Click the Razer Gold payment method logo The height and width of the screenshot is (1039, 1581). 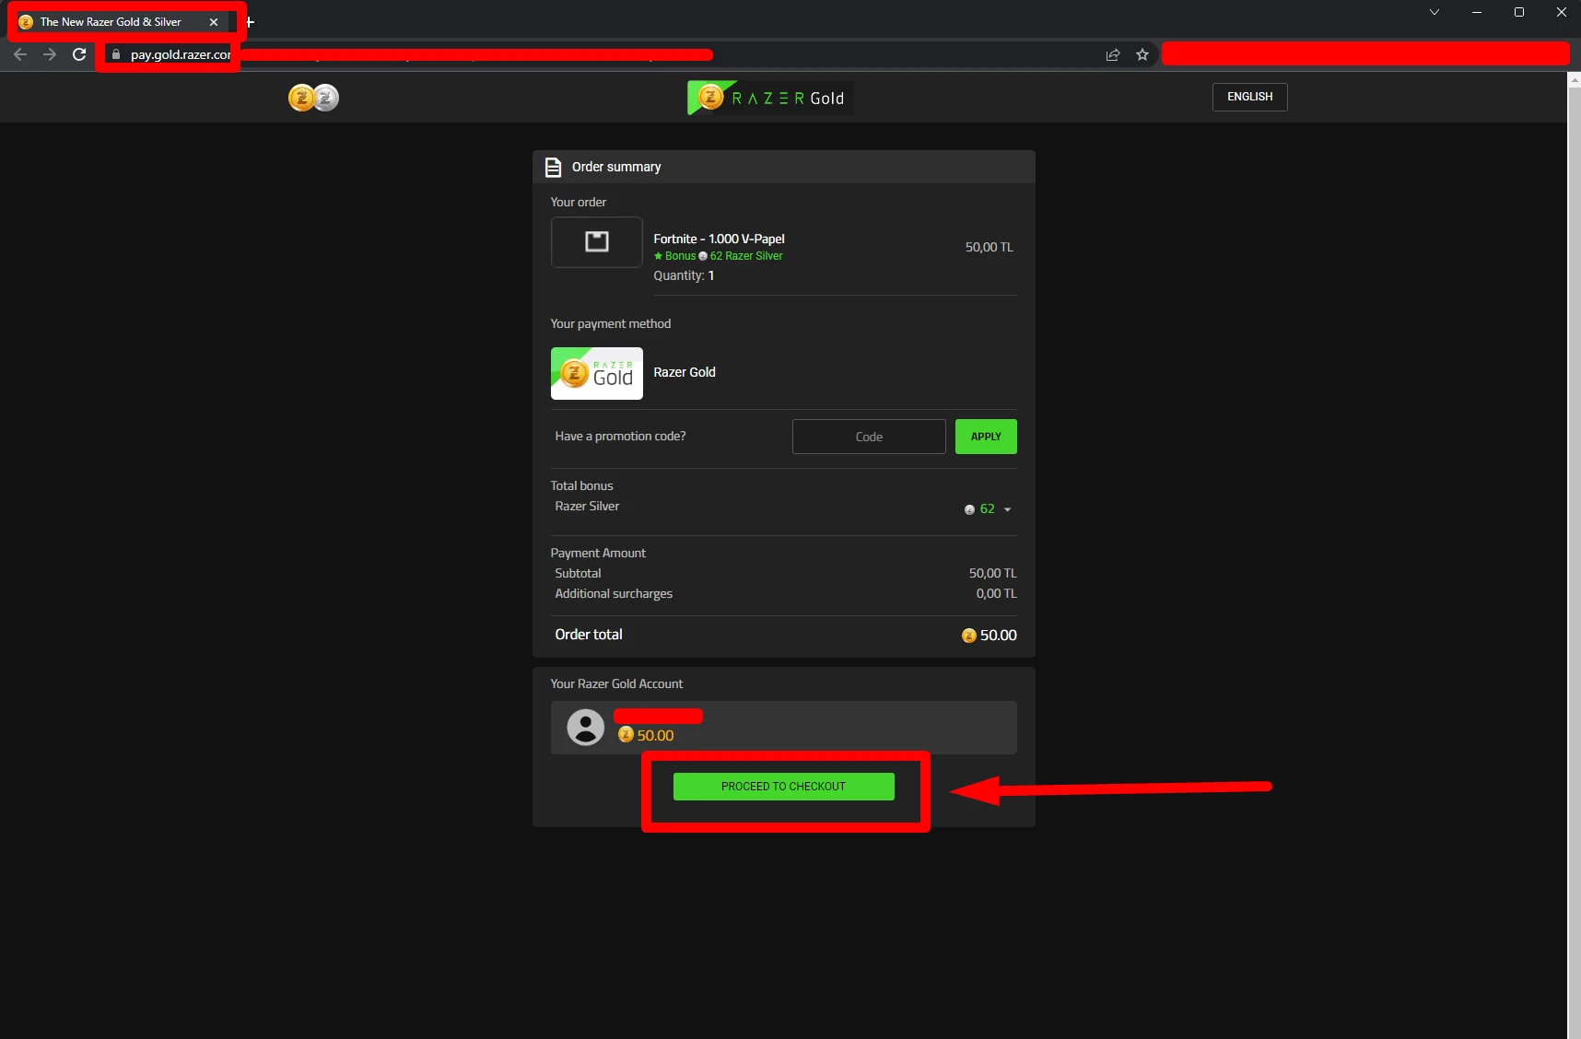point(597,373)
